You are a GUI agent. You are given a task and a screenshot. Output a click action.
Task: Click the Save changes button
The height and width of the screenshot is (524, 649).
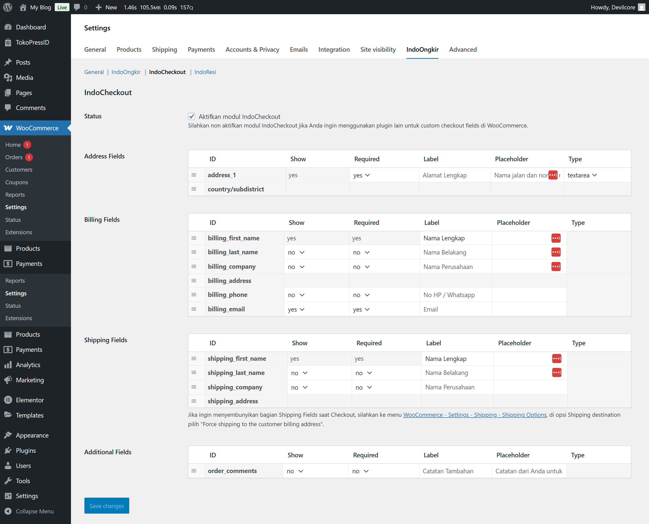pos(107,505)
